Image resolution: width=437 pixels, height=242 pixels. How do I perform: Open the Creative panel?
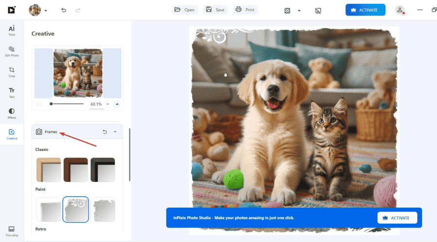click(12, 134)
